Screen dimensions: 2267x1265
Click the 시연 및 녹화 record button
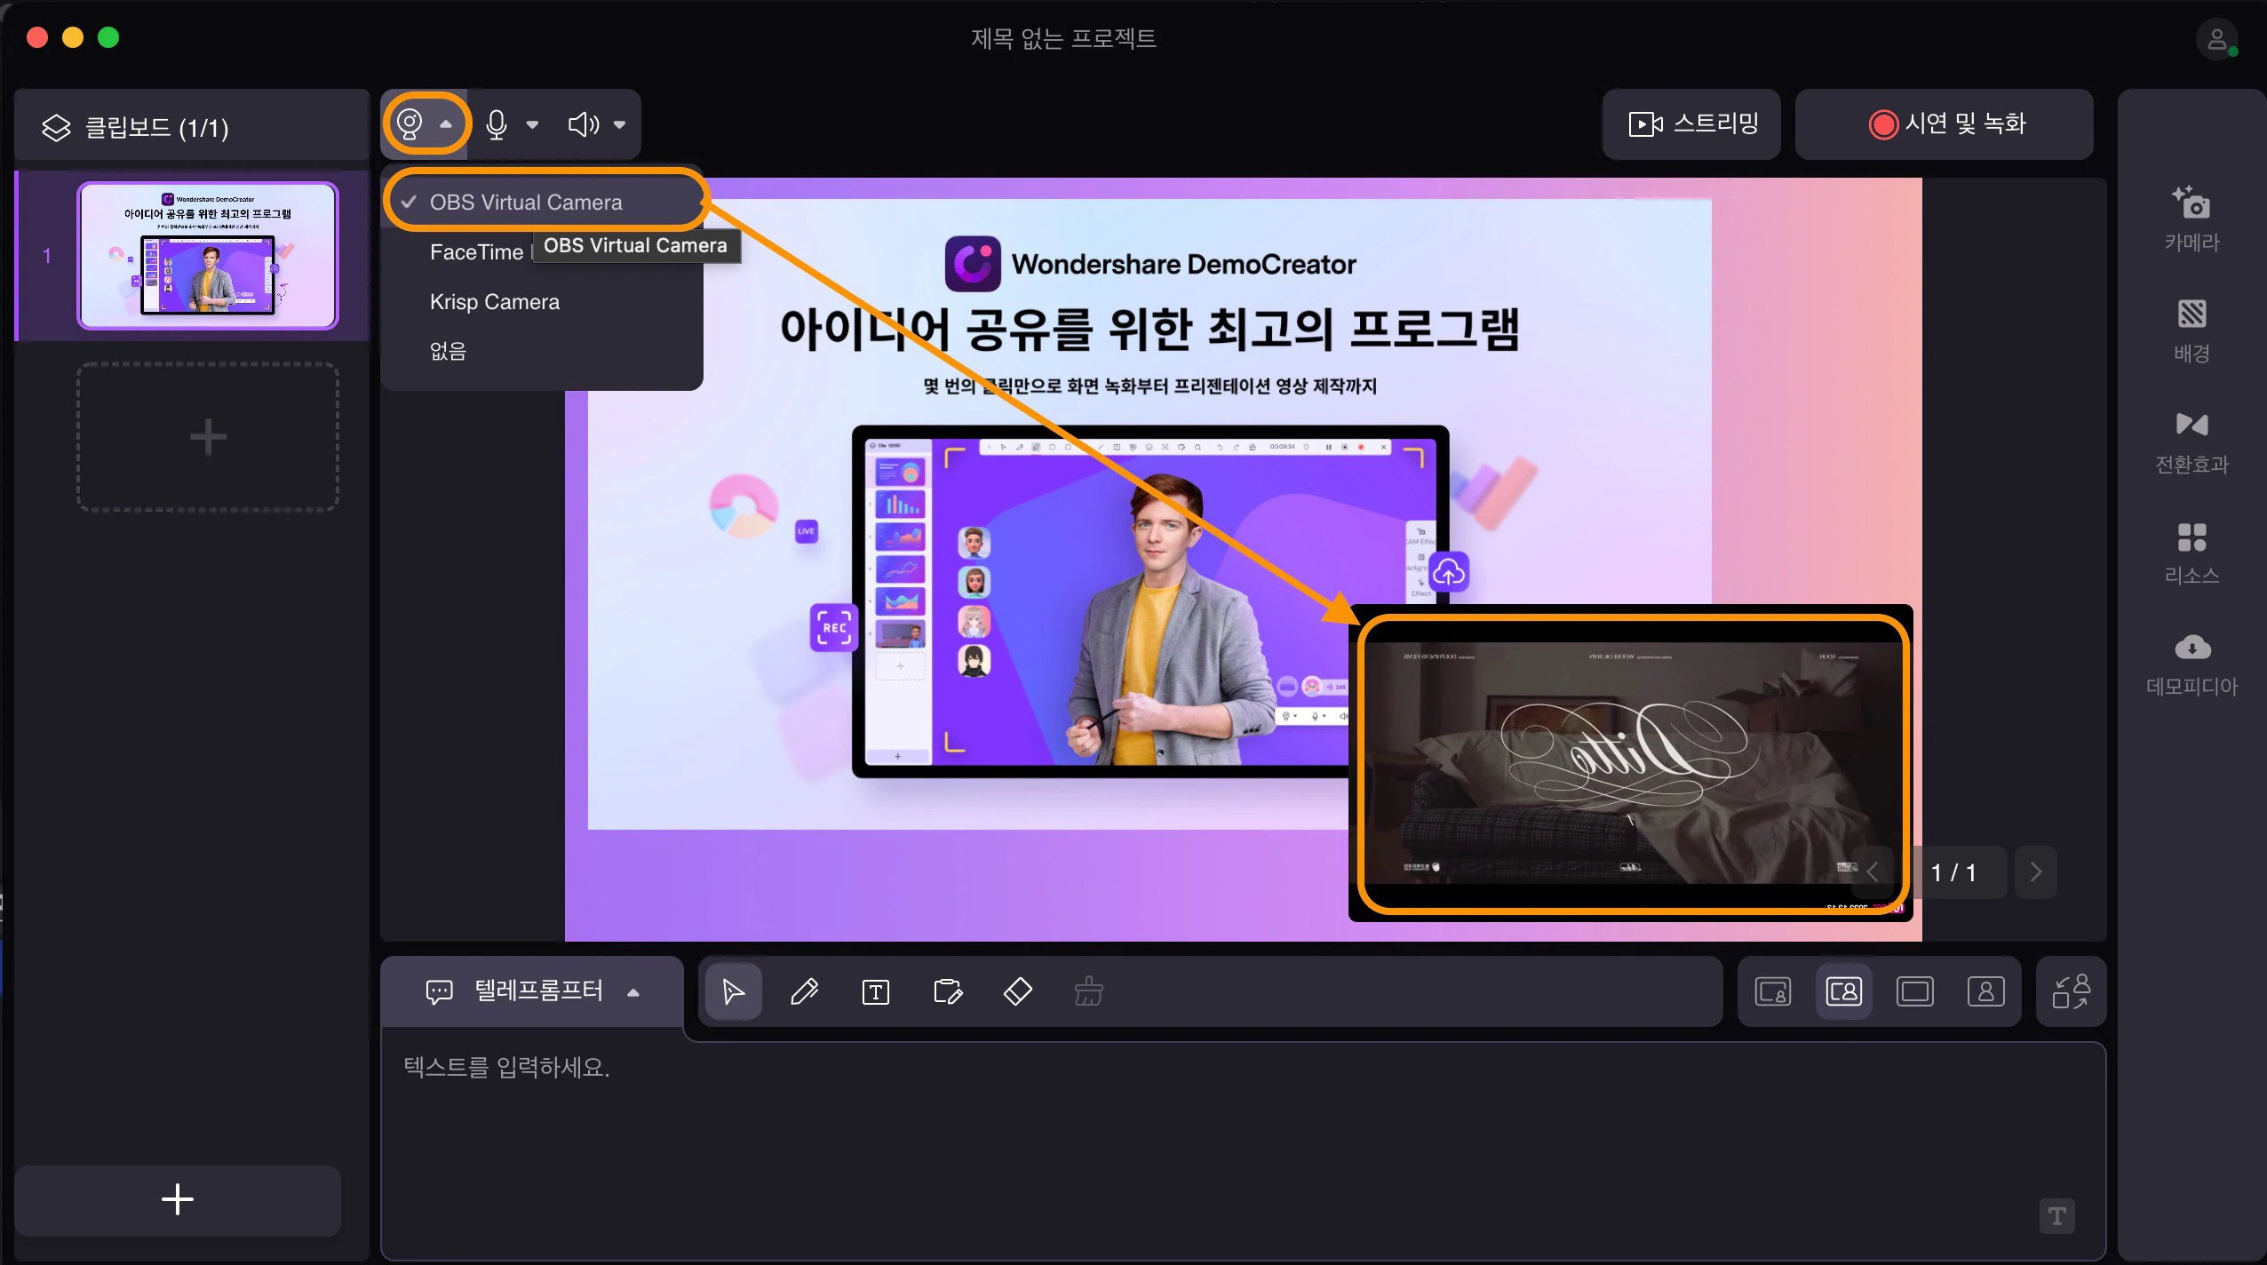[1945, 123]
